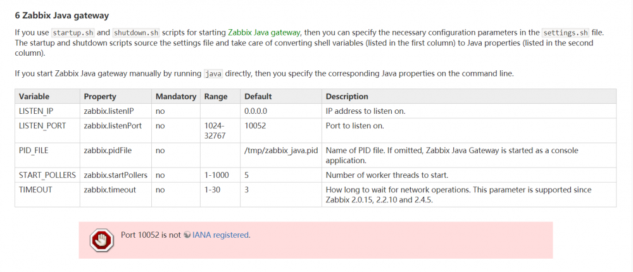This screenshot has width=633, height=272.
Task: Select the START_POLLERS variable cell
Action: (x=48, y=175)
